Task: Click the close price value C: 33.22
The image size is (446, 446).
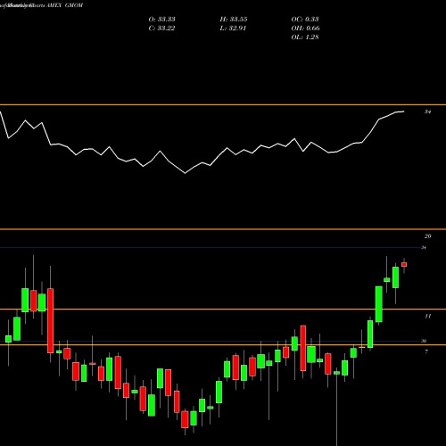Action: click(x=161, y=29)
